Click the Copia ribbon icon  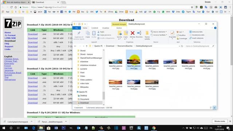click(x=88, y=33)
